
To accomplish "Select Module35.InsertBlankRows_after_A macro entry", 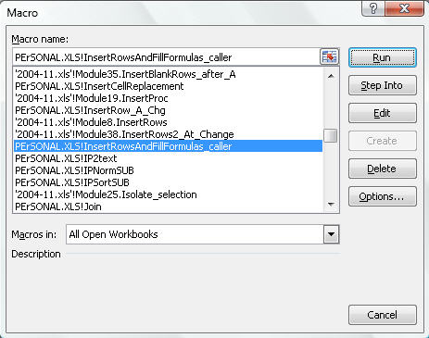I will (168, 74).
